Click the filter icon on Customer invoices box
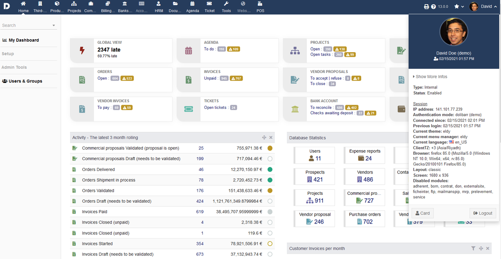501x259 pixels. click(x=473, y=248)
